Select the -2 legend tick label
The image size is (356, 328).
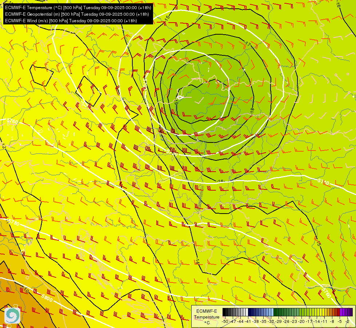coord(347,321)
